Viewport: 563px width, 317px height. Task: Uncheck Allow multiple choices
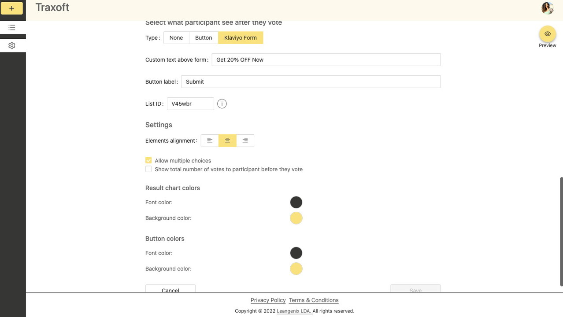(148, 161)
